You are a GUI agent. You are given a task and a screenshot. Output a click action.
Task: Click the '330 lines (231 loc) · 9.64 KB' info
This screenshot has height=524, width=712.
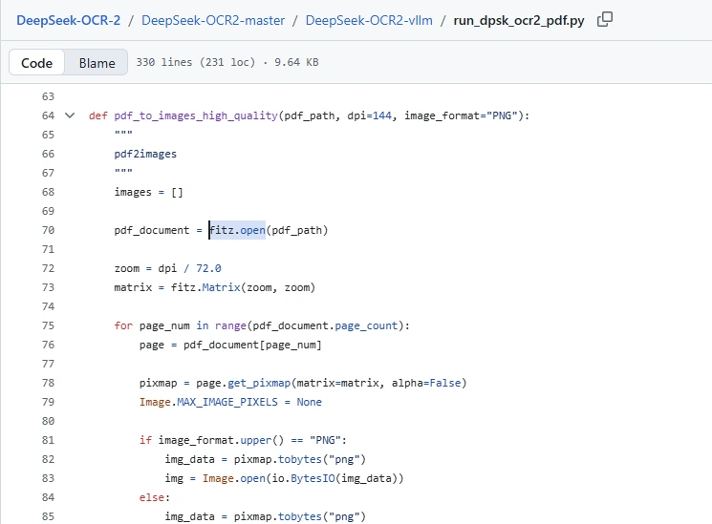(x=227, y=62)
